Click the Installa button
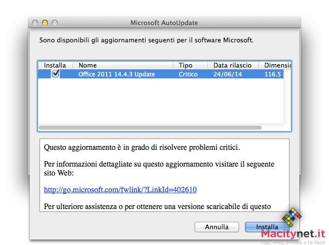The image size is (329, 245). (267, 227)
